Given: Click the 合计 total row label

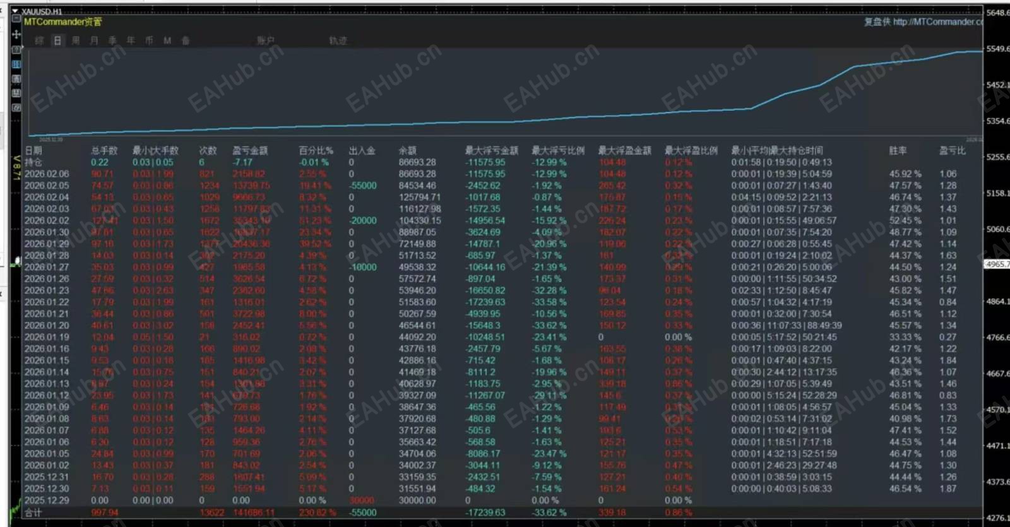Looking at the screenshot, I should [x=33, y=513].
